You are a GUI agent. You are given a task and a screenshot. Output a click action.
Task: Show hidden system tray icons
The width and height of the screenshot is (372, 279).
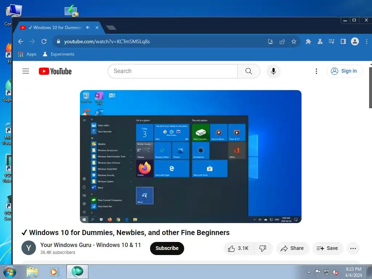click(309, 272)
